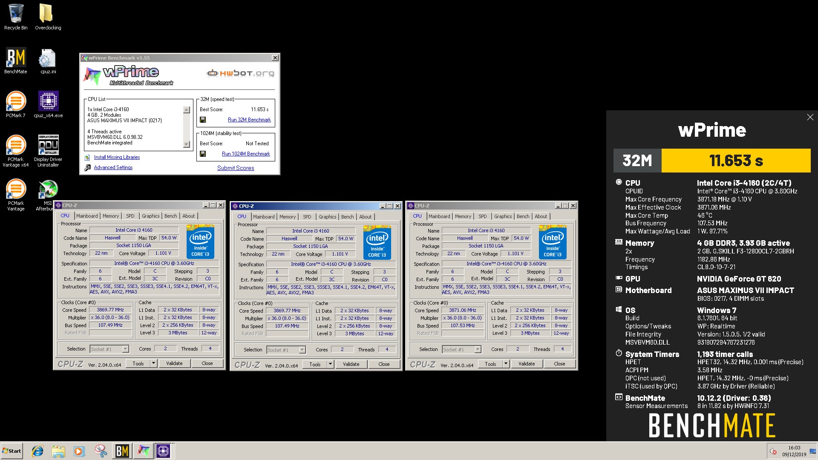
Task: Open the Start menu
Action: pyautogui.click(x=12, y=451)
